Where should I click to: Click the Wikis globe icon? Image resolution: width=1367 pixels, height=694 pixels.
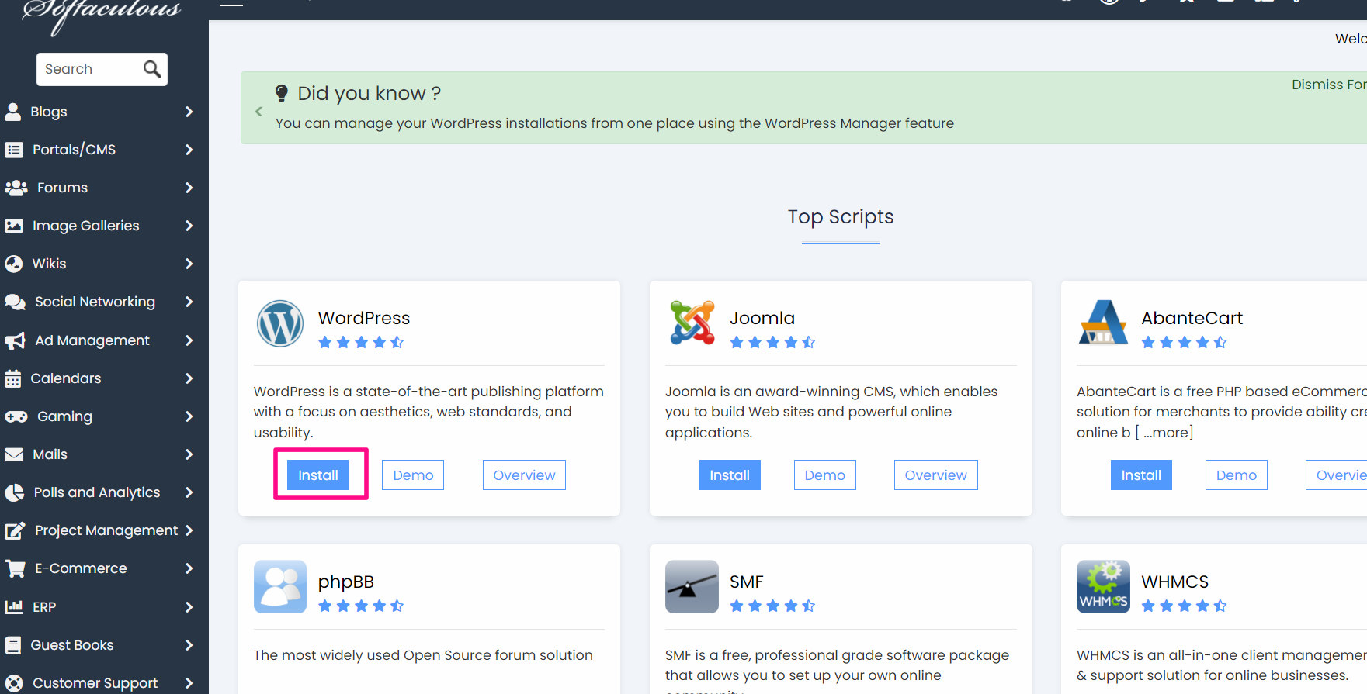pos(14,264)
